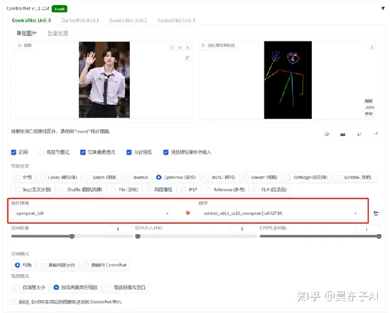
Task: Switch to the 批量处理 batch tab
Action: 58,33
